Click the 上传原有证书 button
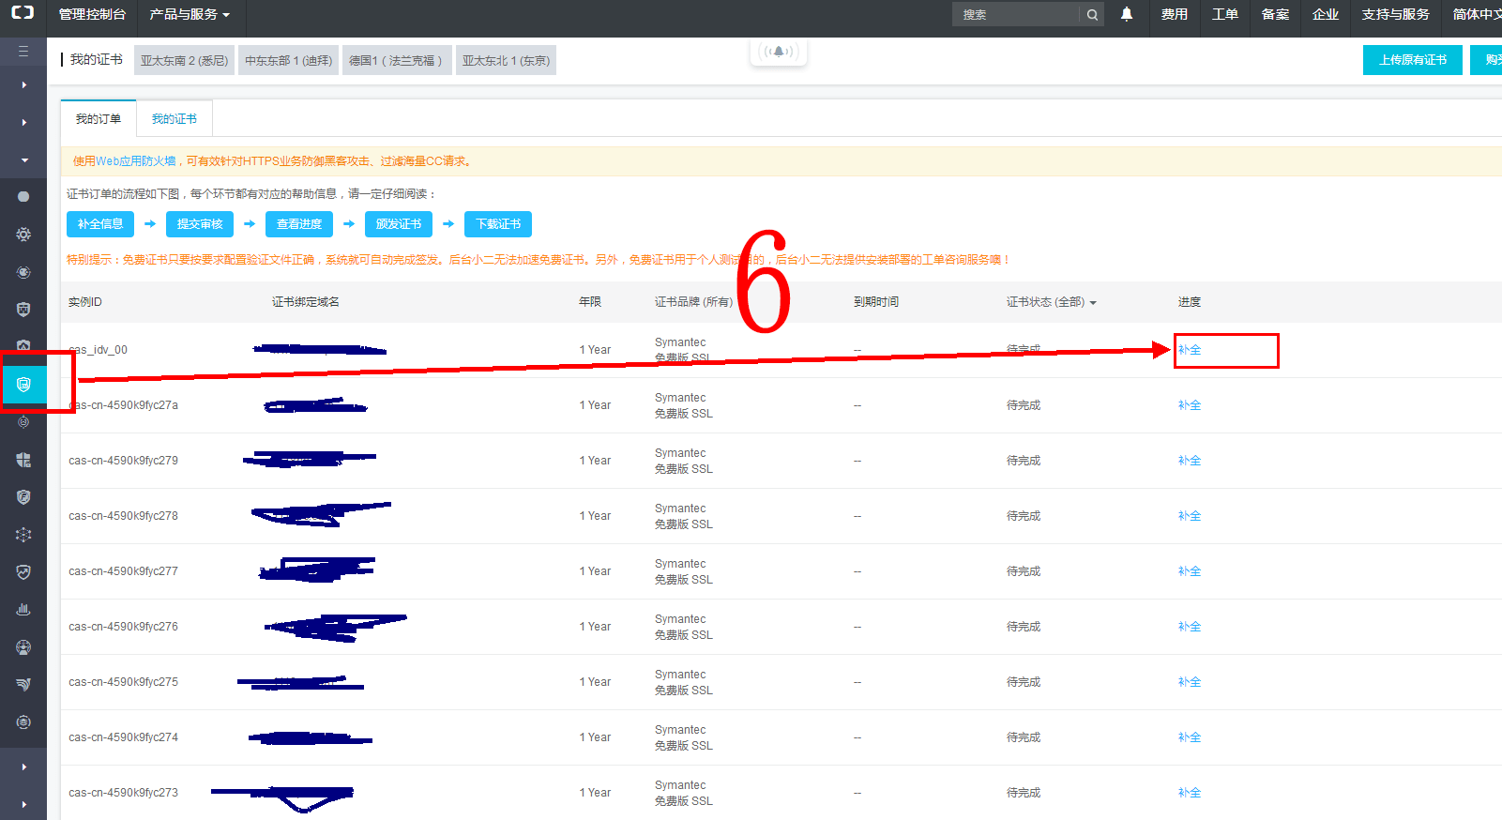The height and width of the screenshot is (820, 1502). [1412, 60]
